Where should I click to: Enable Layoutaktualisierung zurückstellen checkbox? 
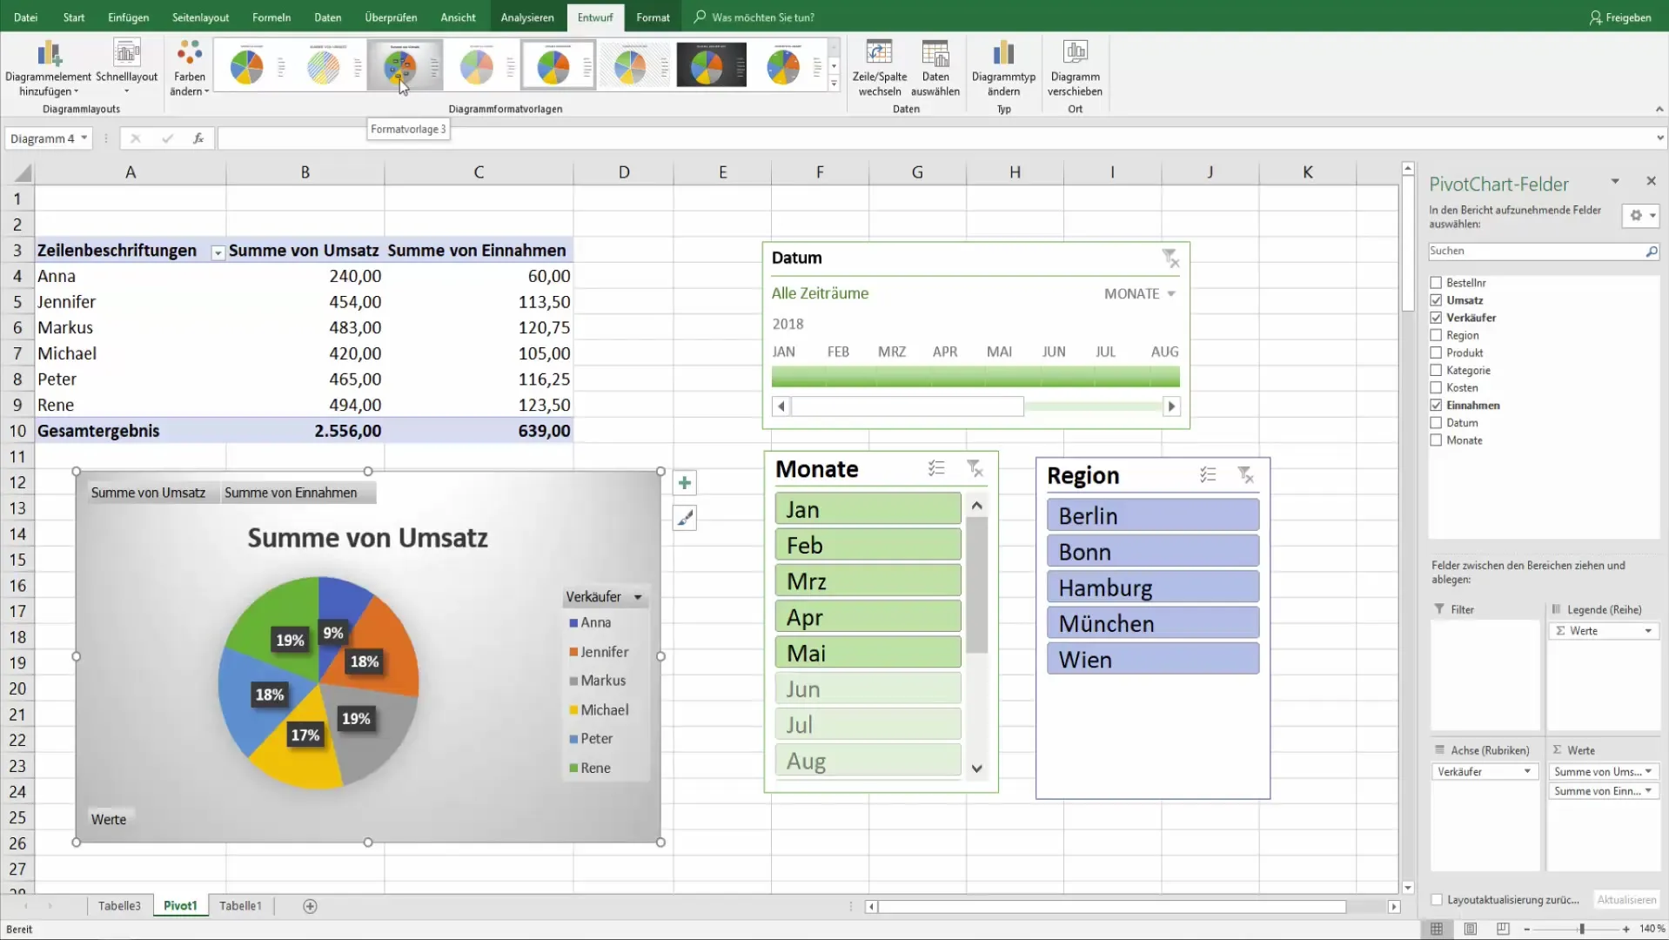pyautogui.click(x=1437, y=900)
